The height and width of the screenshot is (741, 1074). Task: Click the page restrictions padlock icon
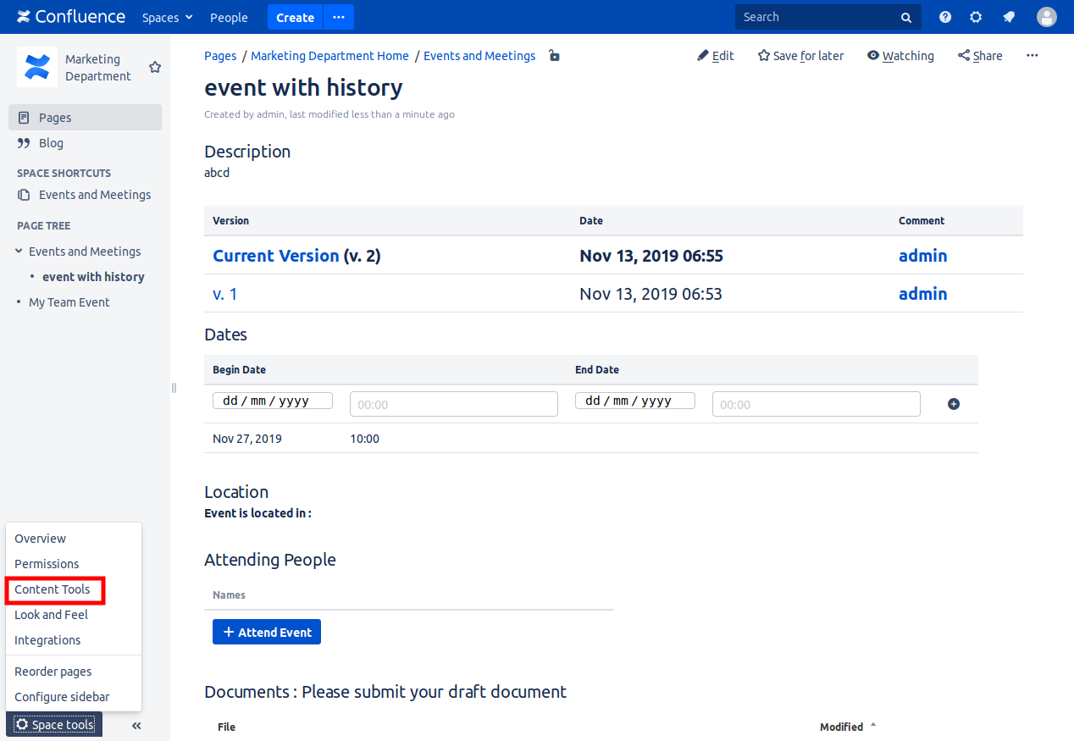554,56
